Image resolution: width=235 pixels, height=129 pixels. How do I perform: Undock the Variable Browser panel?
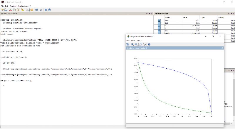point(231,13)
